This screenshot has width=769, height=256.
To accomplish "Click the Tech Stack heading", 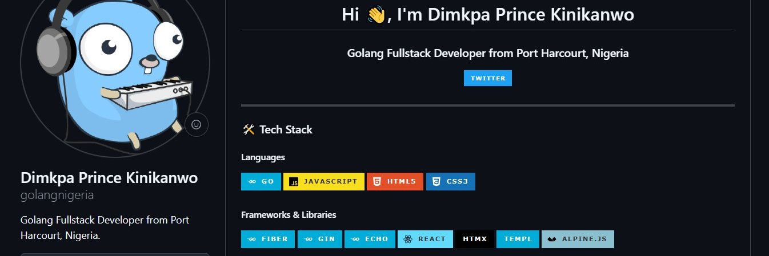I will tap(277, 129).
